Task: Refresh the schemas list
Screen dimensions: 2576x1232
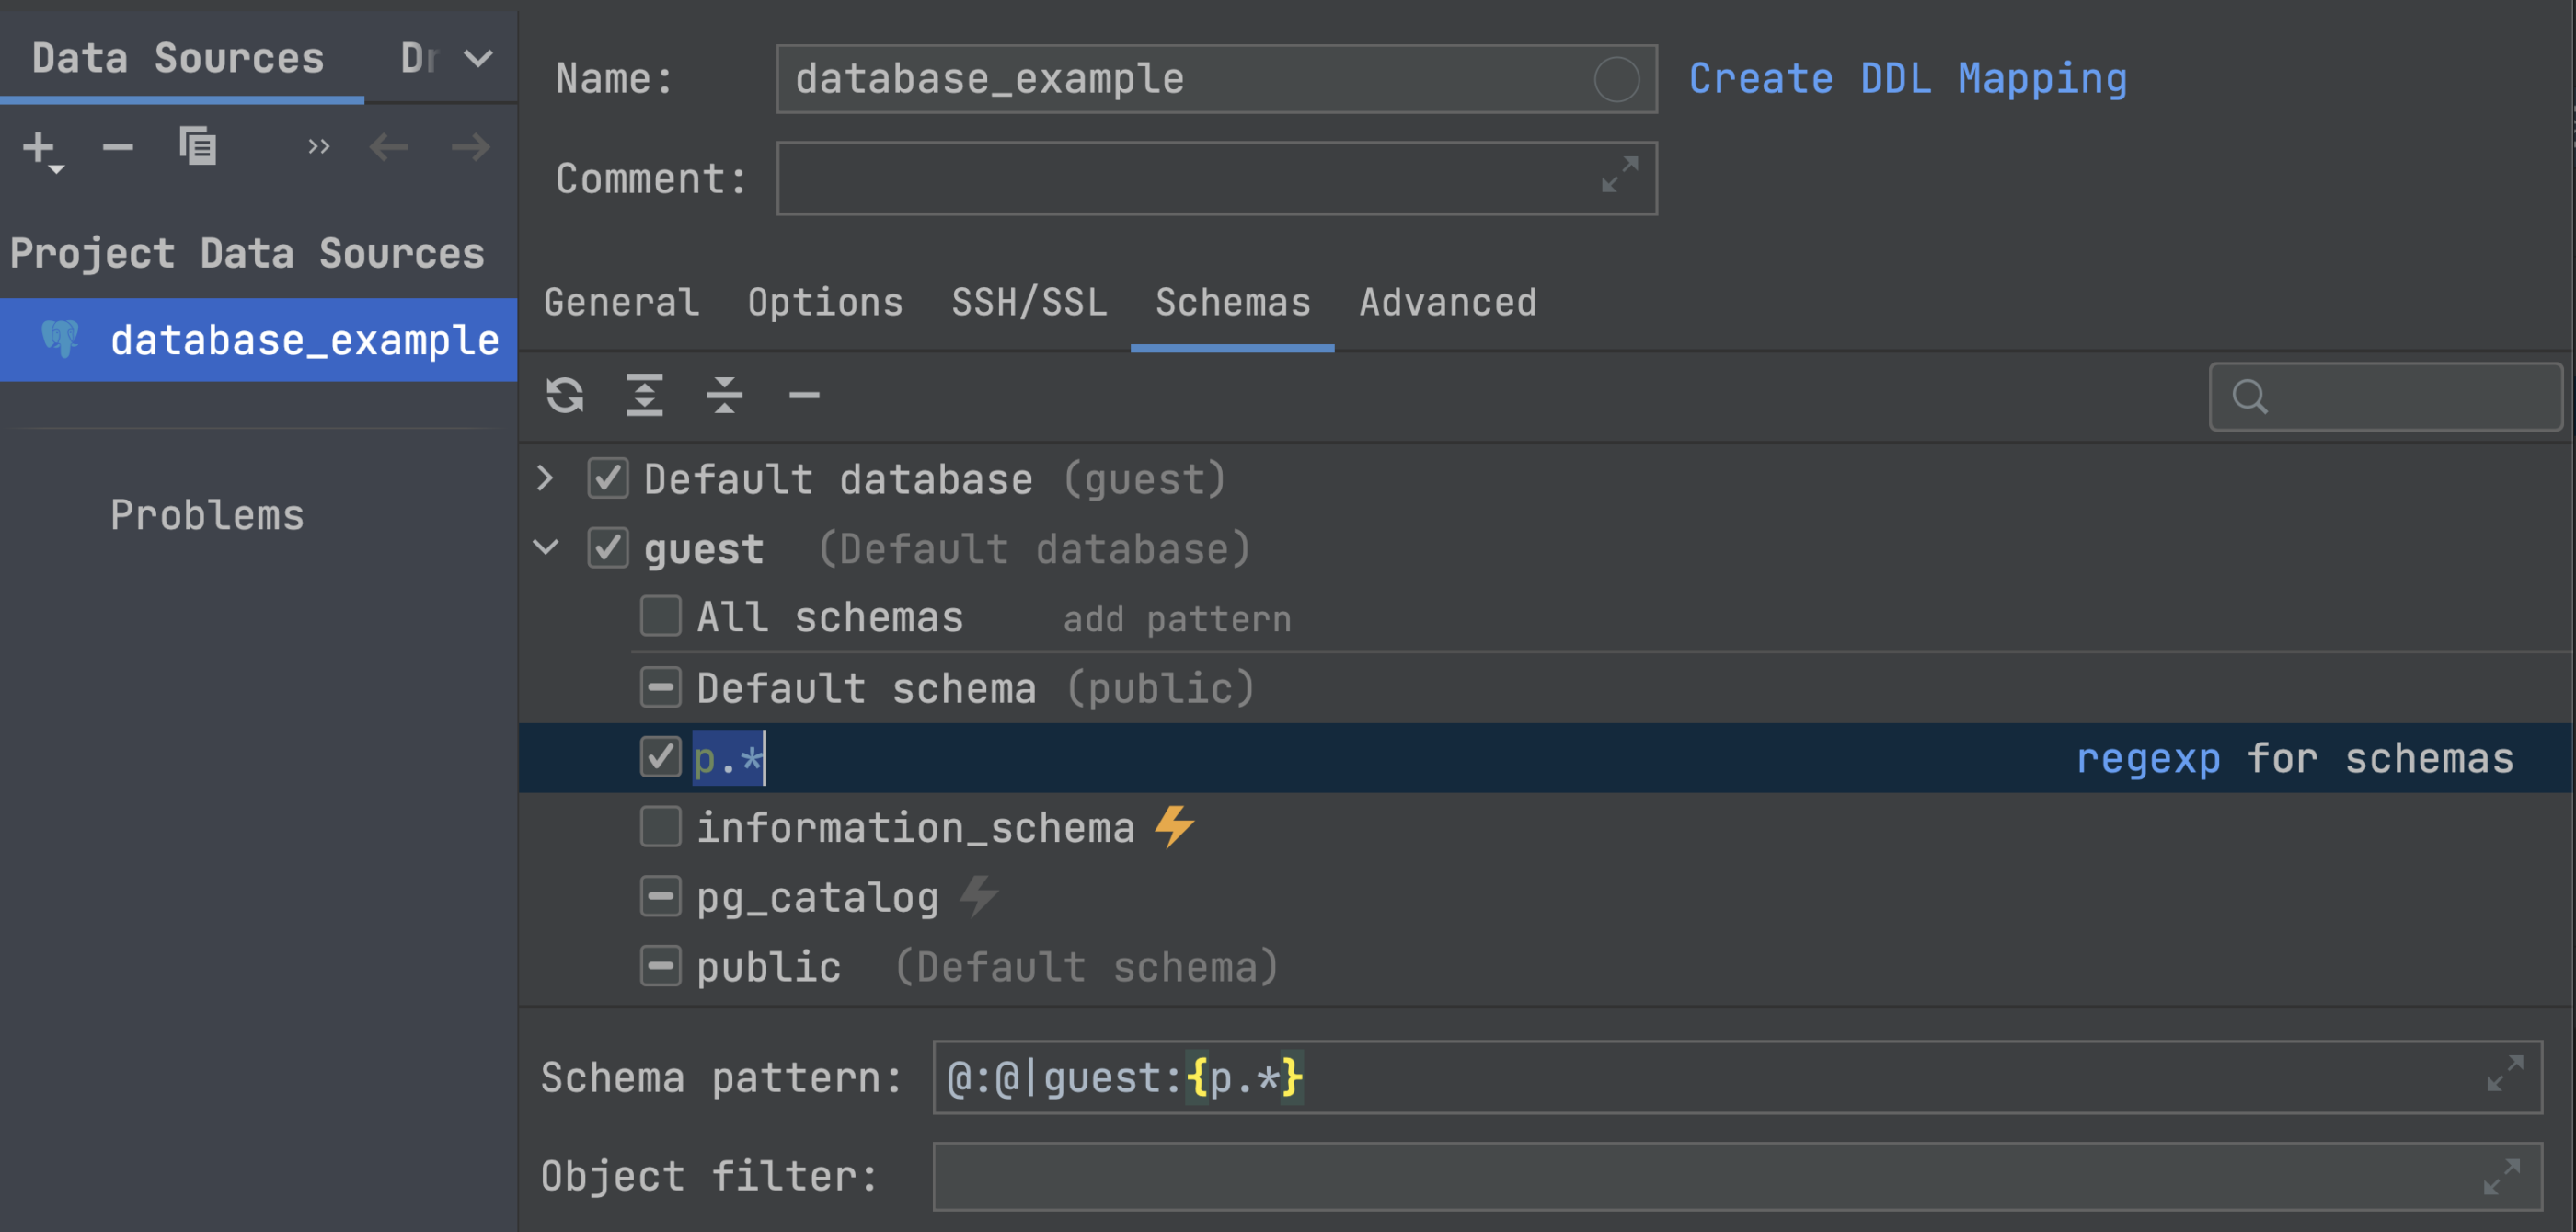Action: pyautogui.click(x=565, y=395)
